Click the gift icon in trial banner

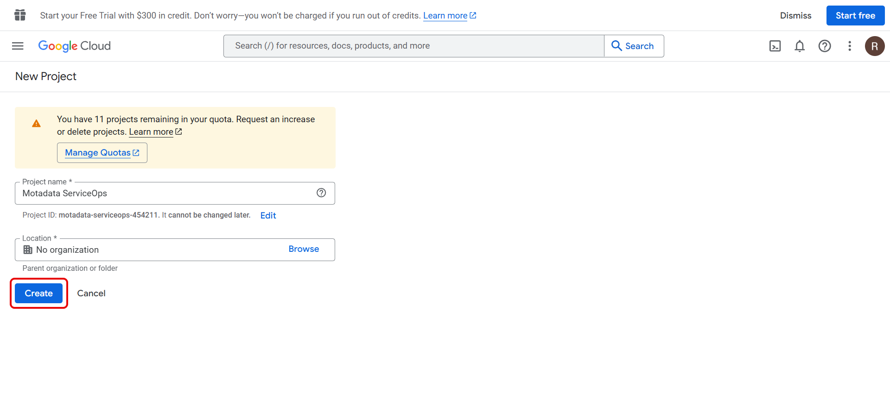[x=20, y=15]
